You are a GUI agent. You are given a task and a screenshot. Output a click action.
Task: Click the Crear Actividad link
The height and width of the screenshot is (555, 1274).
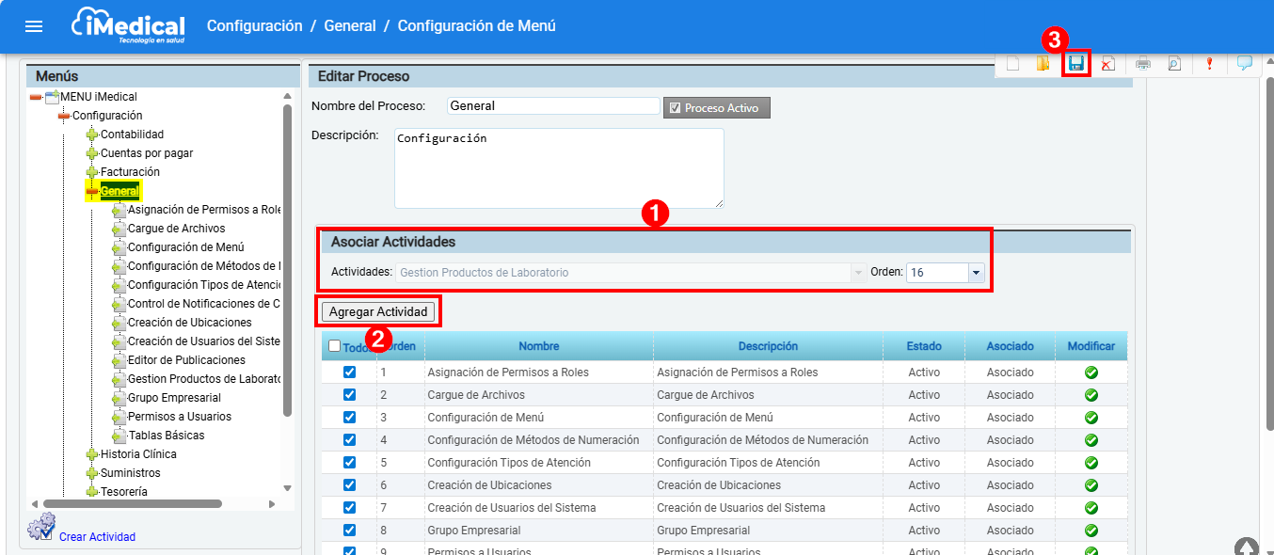[x=97, y=537]
